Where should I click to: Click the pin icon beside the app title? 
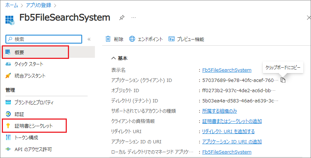pyautogui.click(x=122, y=18)
